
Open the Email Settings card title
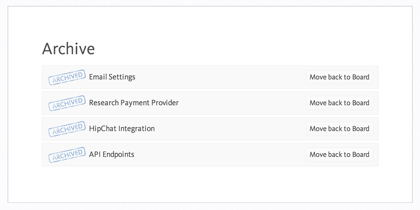[x=112, y=77]
